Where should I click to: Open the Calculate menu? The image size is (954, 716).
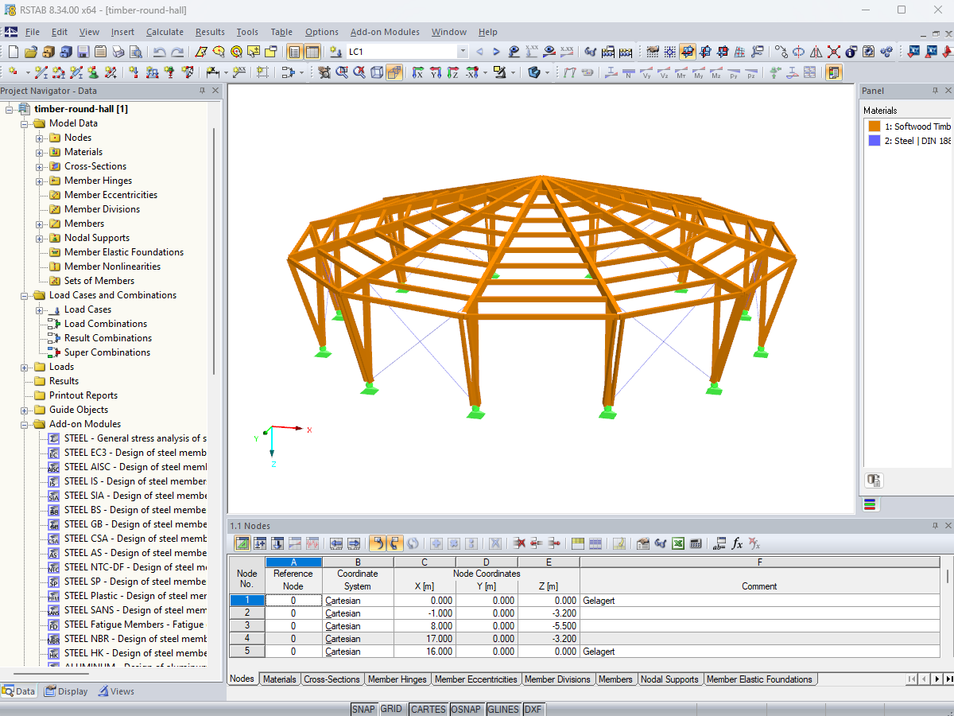[x=165, y=32]
